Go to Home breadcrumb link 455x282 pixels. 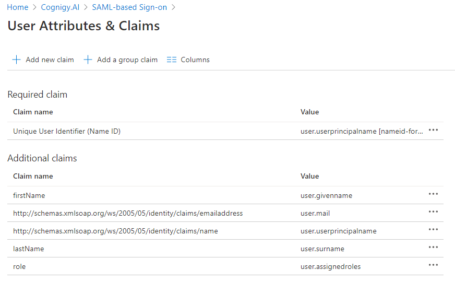18,7
